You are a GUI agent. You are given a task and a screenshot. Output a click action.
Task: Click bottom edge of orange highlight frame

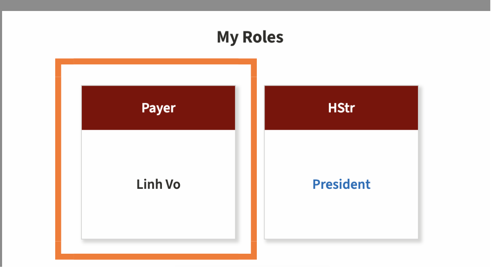156,256
